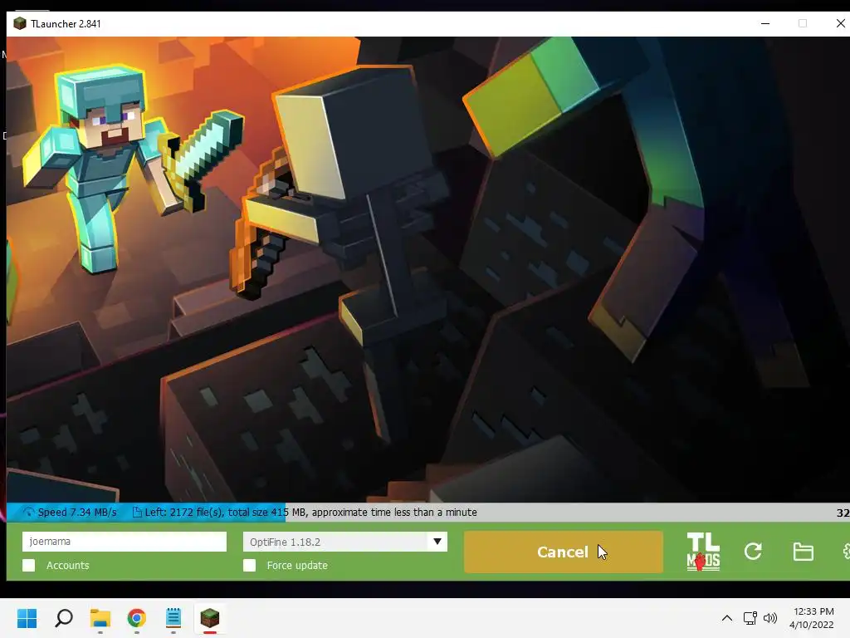The image size is (850, 638).
Task: Click the Speed 7.34 MB/s status text
Action: coord(77,512)
